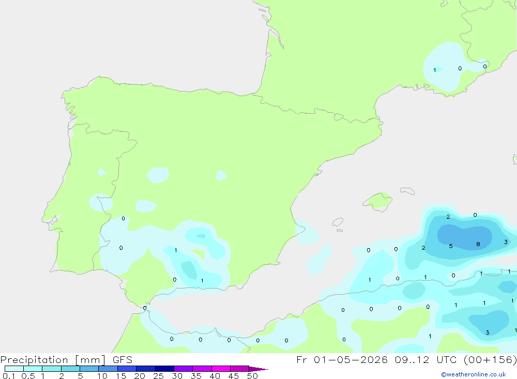Click the above-50 mm arrow tip of legend
517x379 pixels.
258,369
